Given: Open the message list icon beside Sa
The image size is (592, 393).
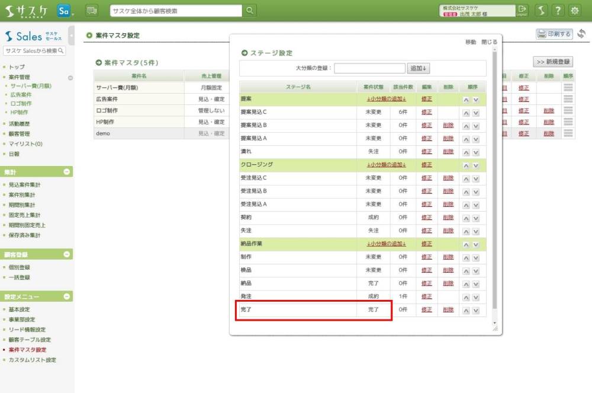Looking at the screenshot, I should (x=91, y=10).
